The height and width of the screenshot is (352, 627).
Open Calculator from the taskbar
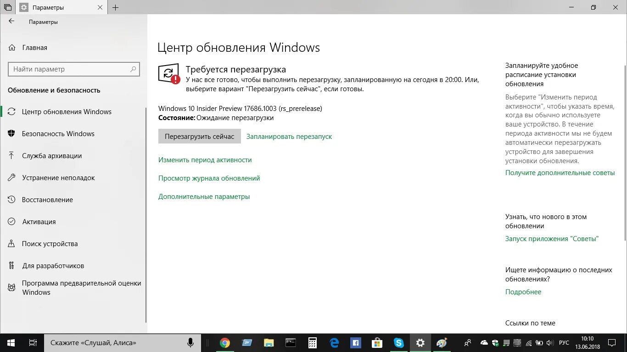pos(313,343)
